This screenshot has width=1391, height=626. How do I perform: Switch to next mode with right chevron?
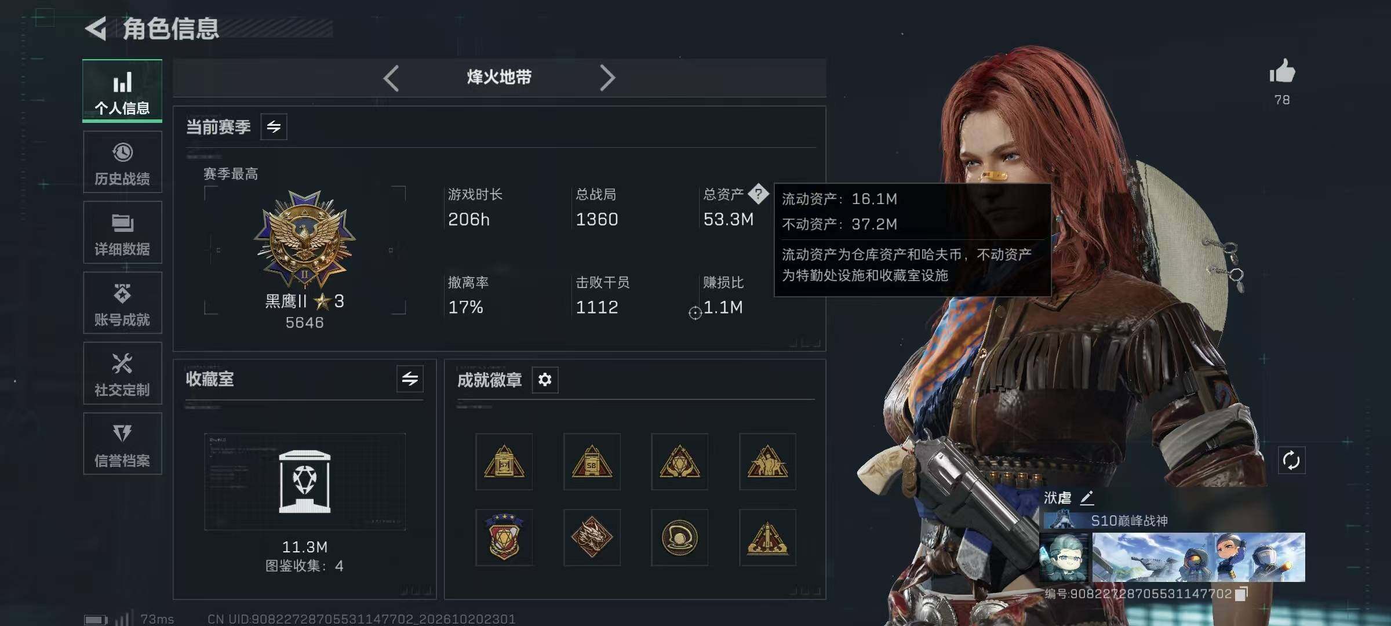pyautogui.click(x=607, y=78)
